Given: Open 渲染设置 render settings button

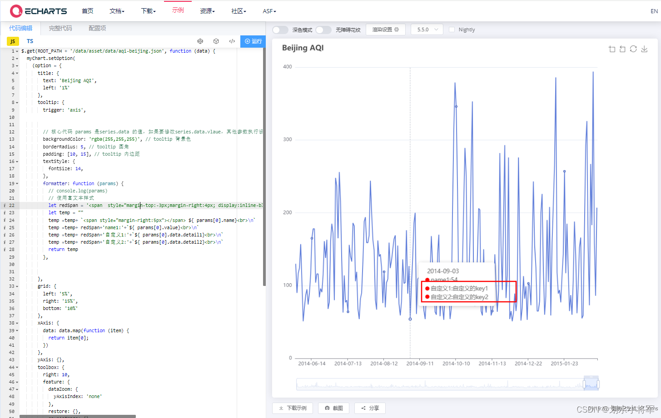Looking at the screenshot, I should point(385,30).
